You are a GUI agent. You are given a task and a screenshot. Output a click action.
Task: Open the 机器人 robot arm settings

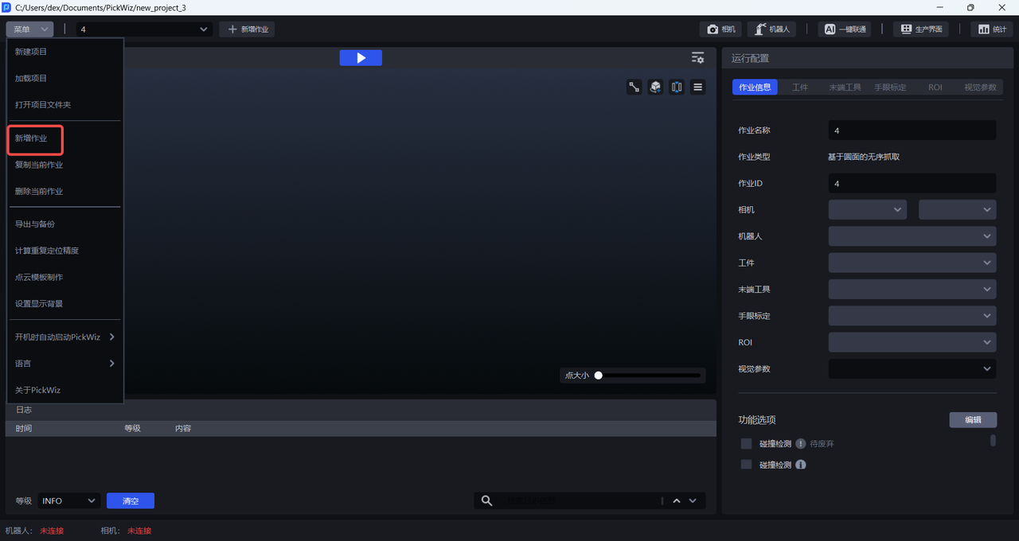(x=771, y=29)
